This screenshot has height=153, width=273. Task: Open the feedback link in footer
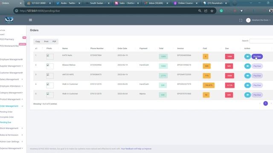(136, 149)
